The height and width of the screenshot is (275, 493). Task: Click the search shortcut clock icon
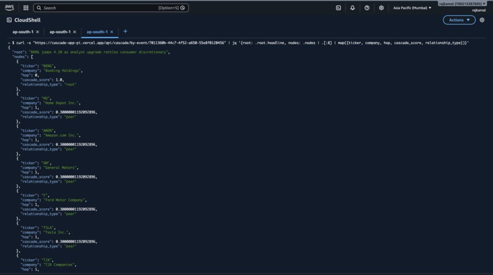point(183,8)
